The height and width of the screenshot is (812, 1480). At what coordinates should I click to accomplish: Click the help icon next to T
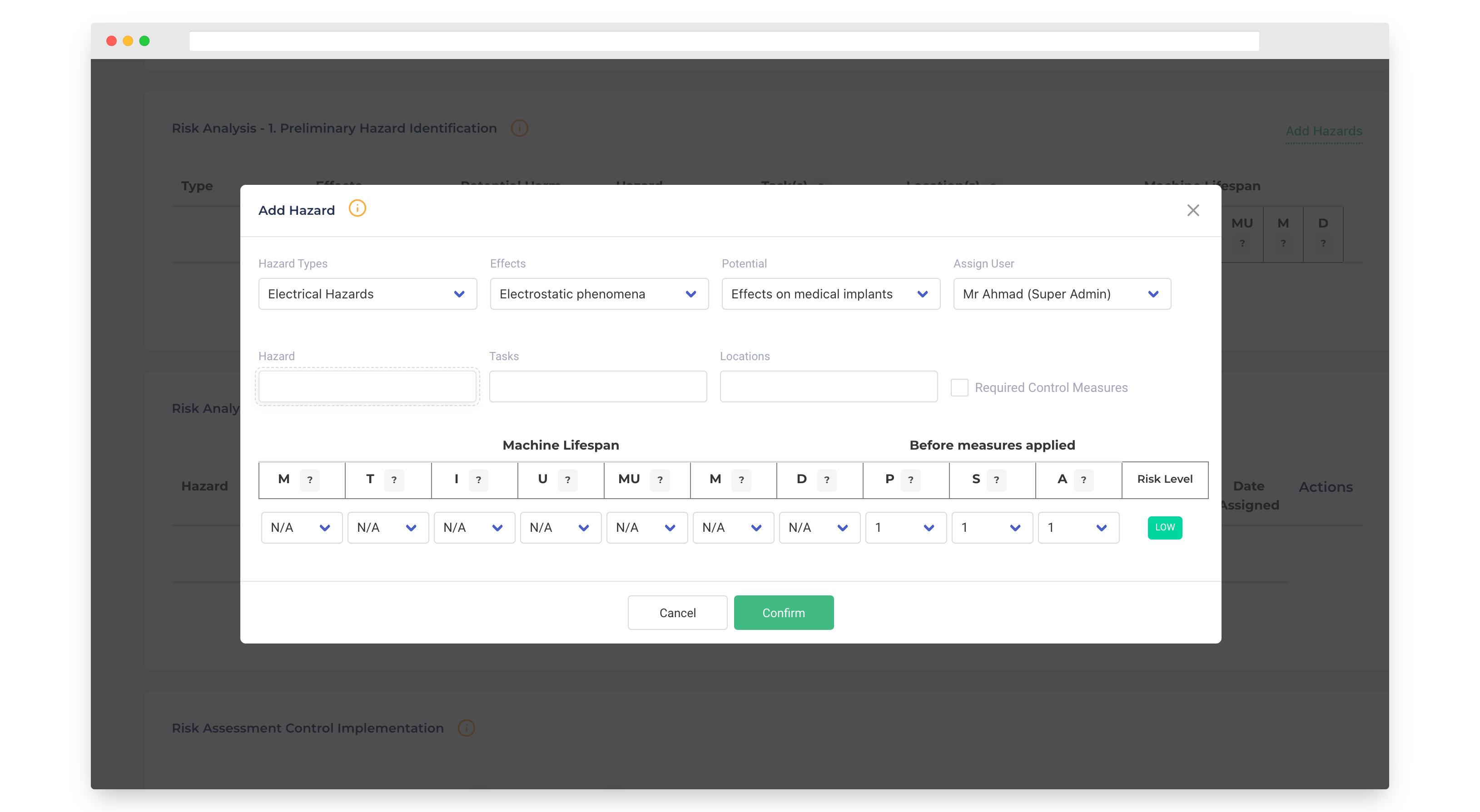393,480
